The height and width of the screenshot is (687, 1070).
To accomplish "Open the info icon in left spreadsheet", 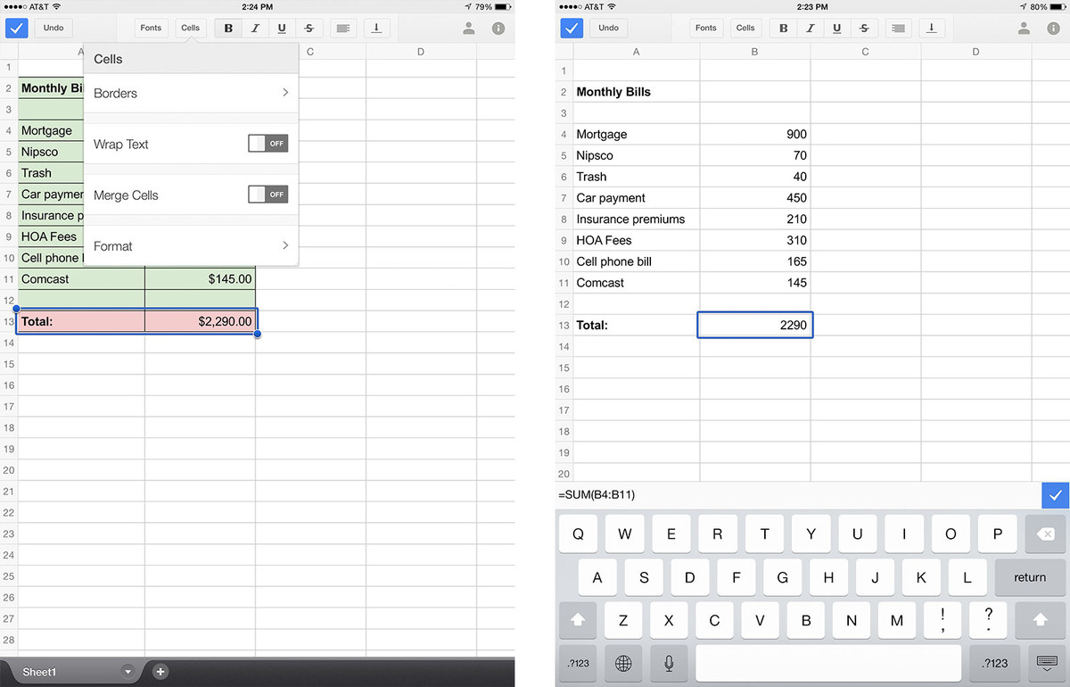I will tap(498, 28).
